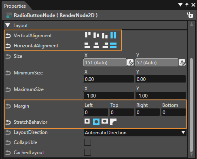This screenshot has height=159, width=197.
Task: Collapse the Layout section
Action: [x=8, y=25]
